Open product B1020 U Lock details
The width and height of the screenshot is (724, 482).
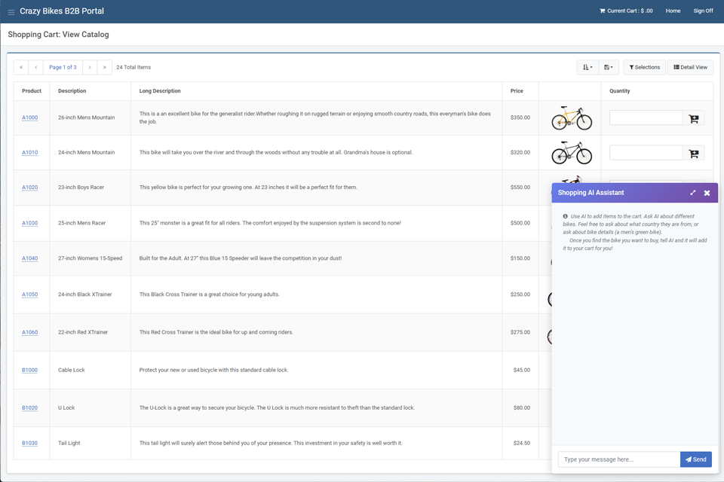[30, 407]
